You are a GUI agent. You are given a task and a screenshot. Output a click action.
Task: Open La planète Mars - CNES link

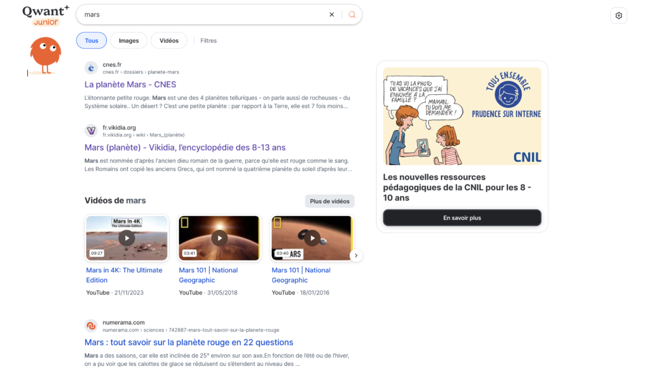tap(130, 85)
